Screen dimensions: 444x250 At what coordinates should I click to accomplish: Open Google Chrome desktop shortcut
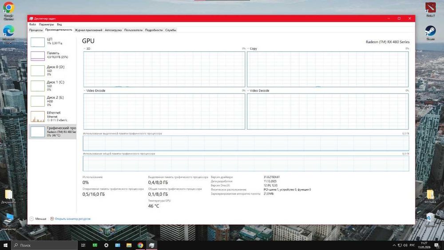coord(8,11)
